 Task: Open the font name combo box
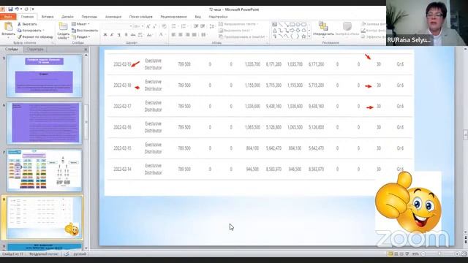(x=117, y=26)
